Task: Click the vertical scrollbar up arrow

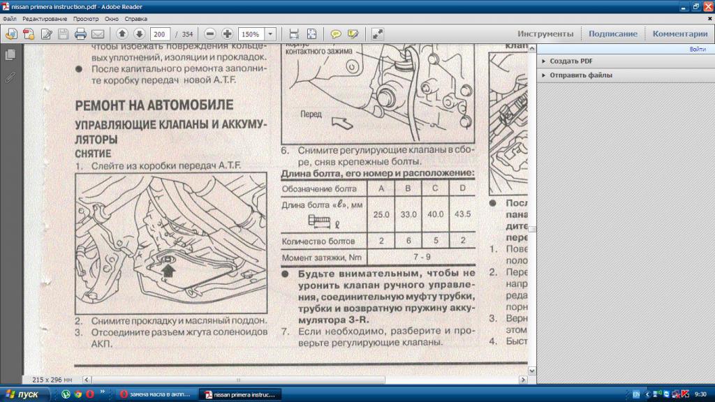Action: point(531,48)
